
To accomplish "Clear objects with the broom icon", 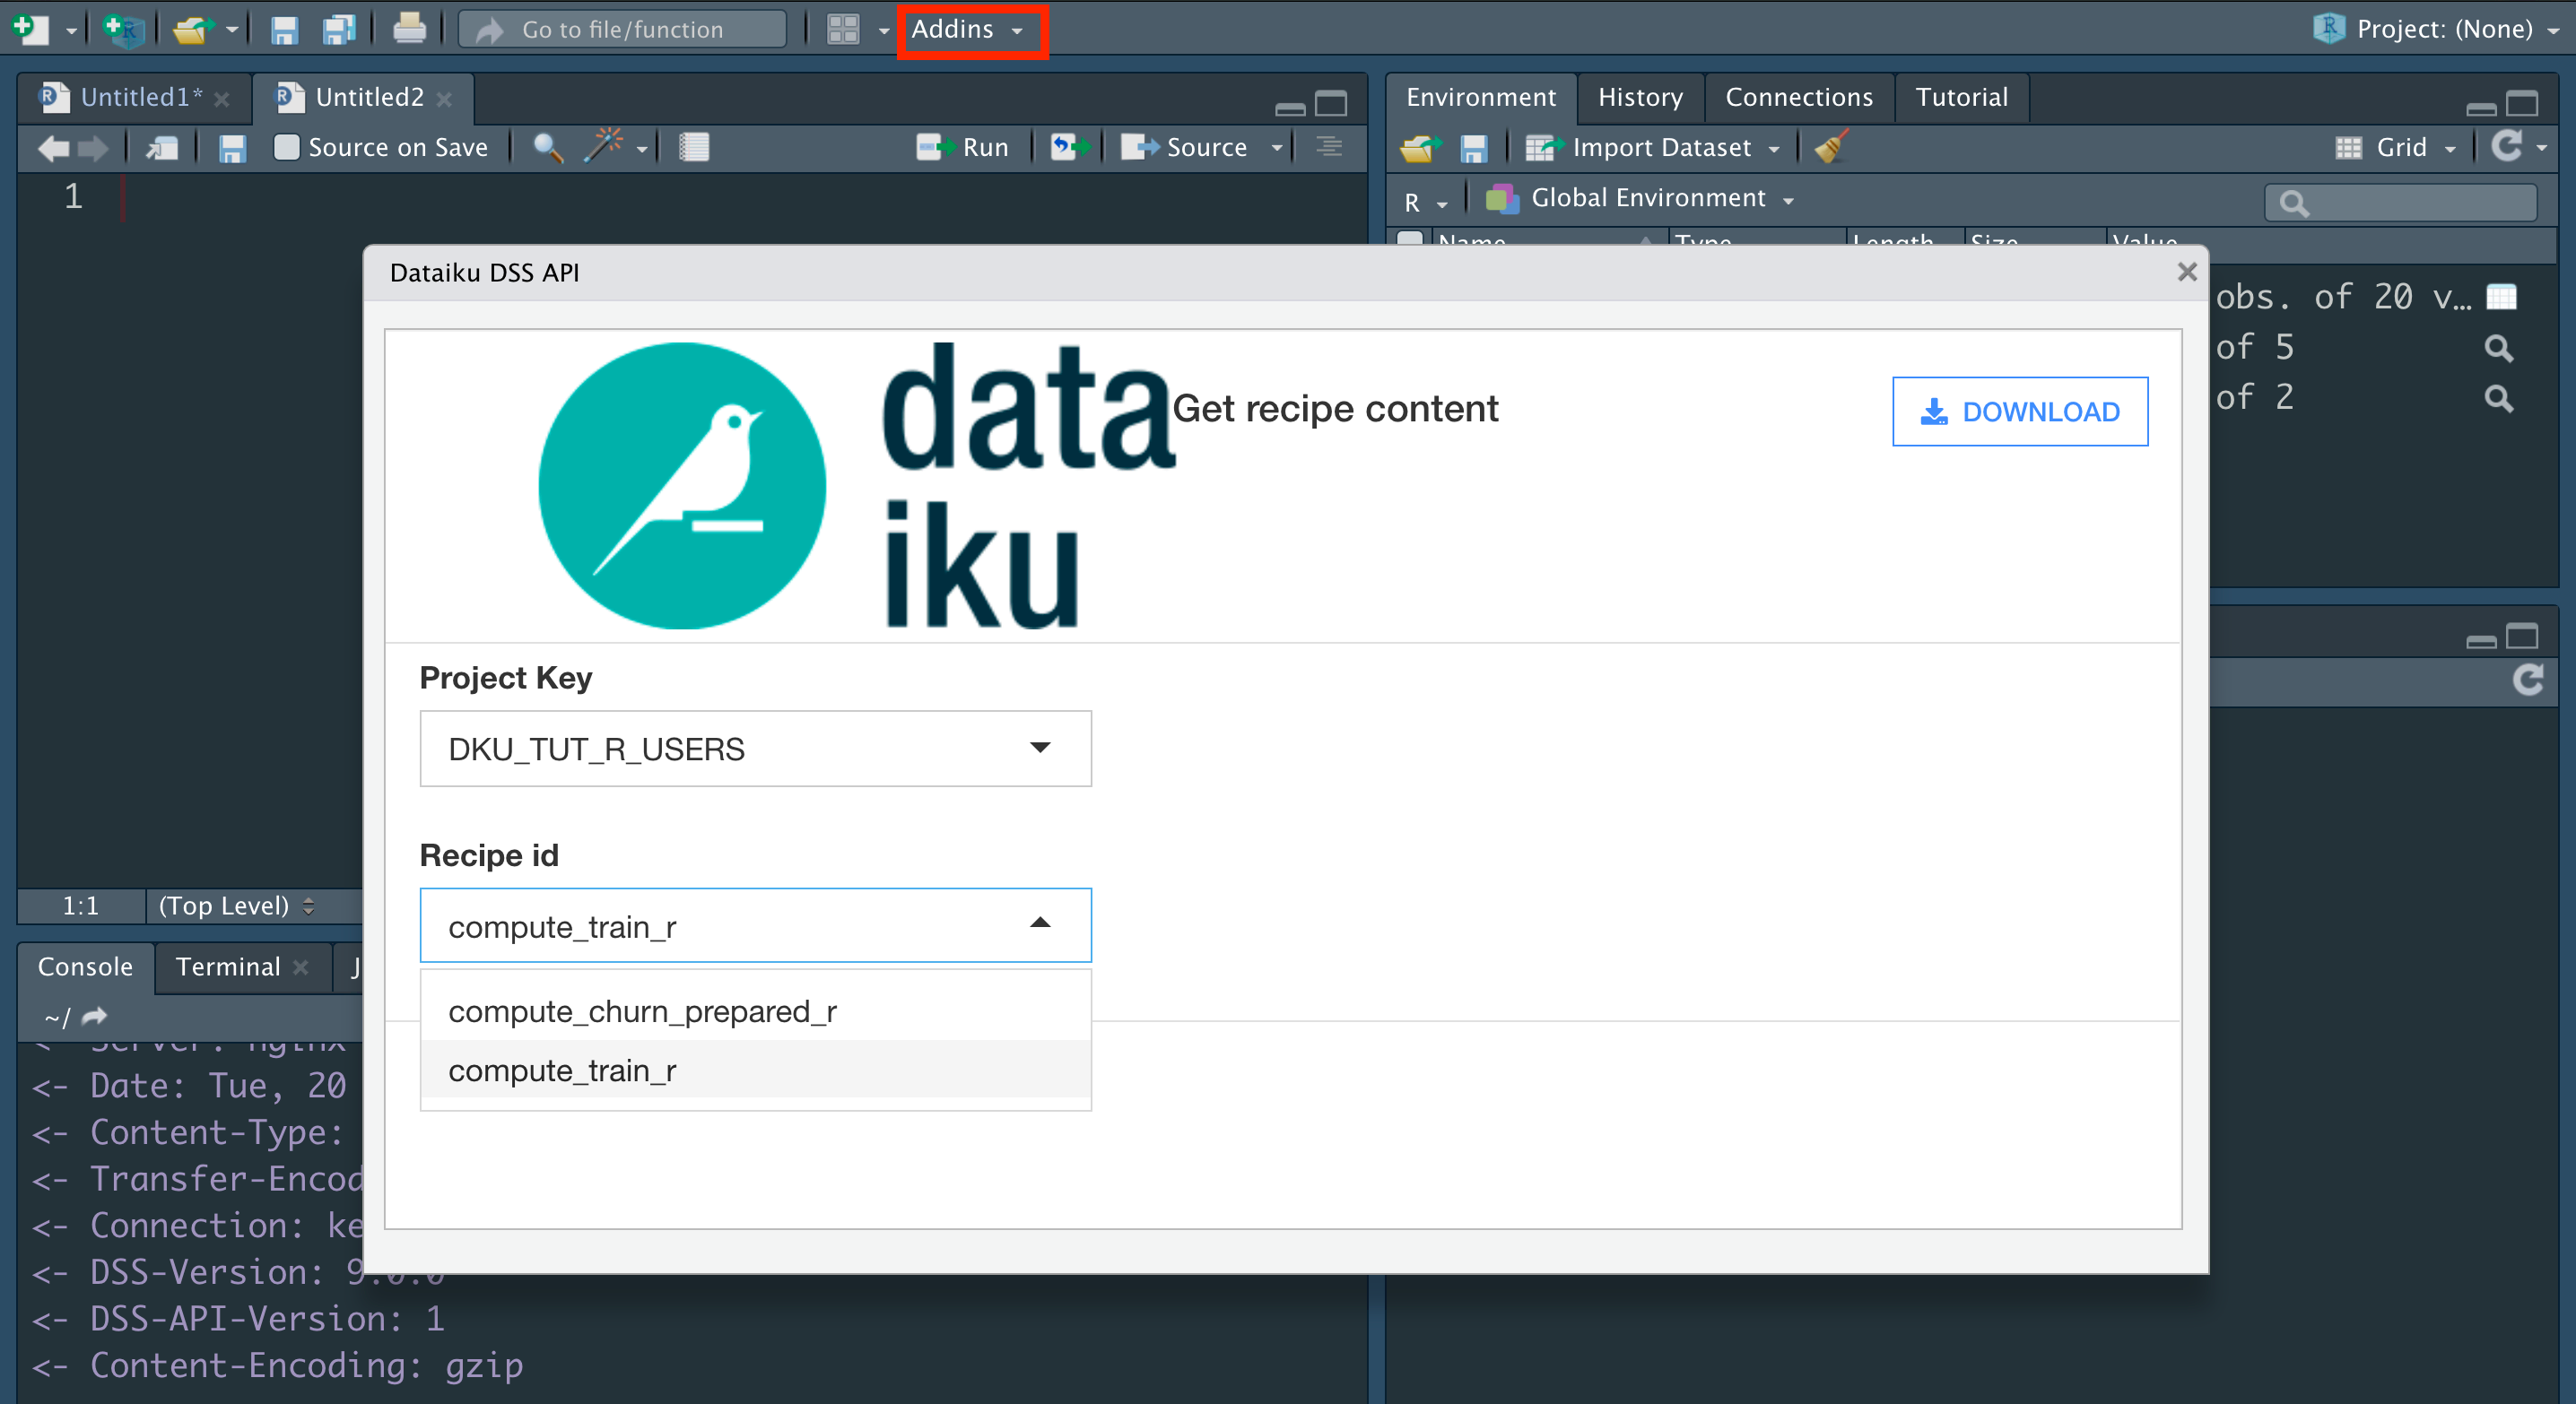I will 1830,147.
